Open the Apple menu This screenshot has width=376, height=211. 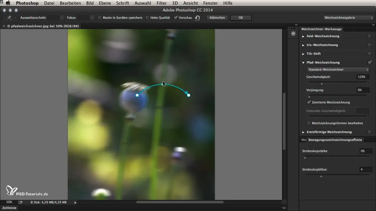pyautogui.click(x=8, y=3)
